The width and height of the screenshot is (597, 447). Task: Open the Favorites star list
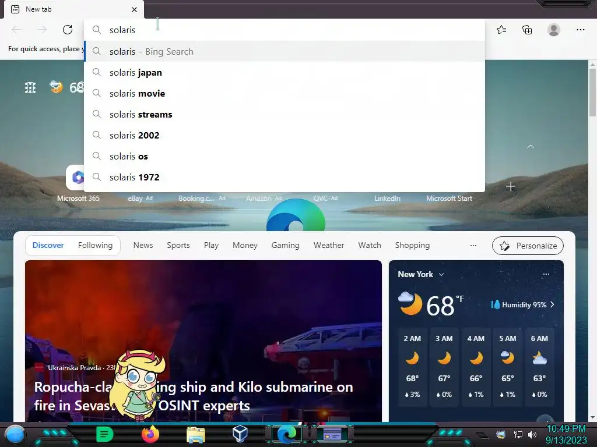(x=501, y=30)
